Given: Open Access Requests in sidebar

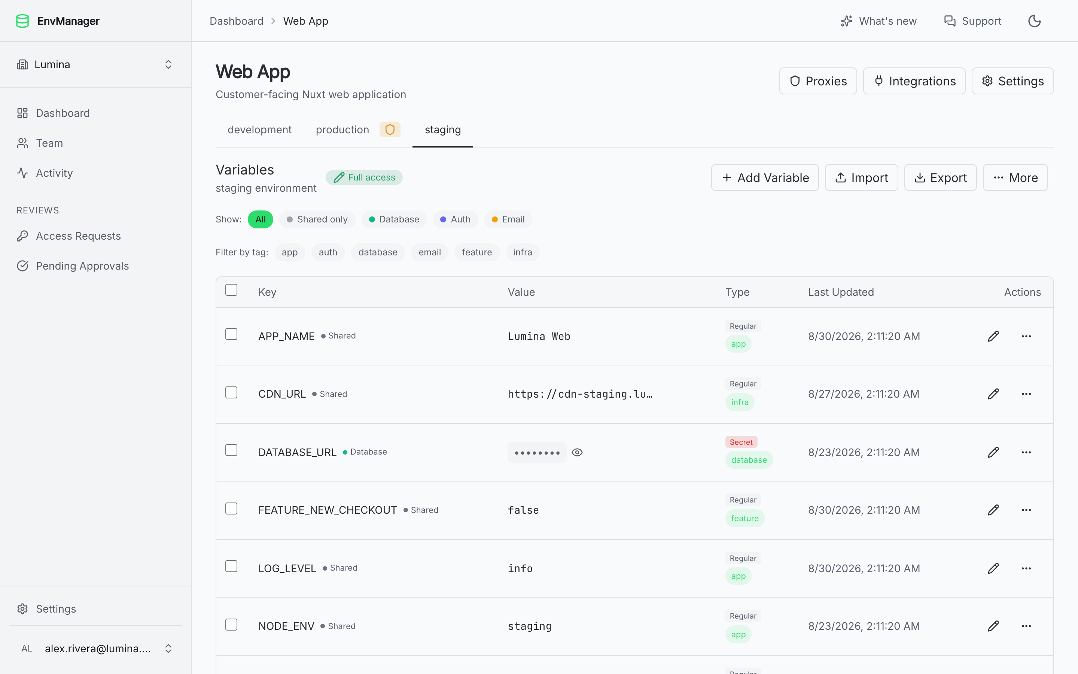Looking at the screenshot, I should (x=95, y=236).
